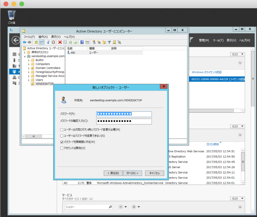
Task: Expand the Users tree node
Action: 29,80
